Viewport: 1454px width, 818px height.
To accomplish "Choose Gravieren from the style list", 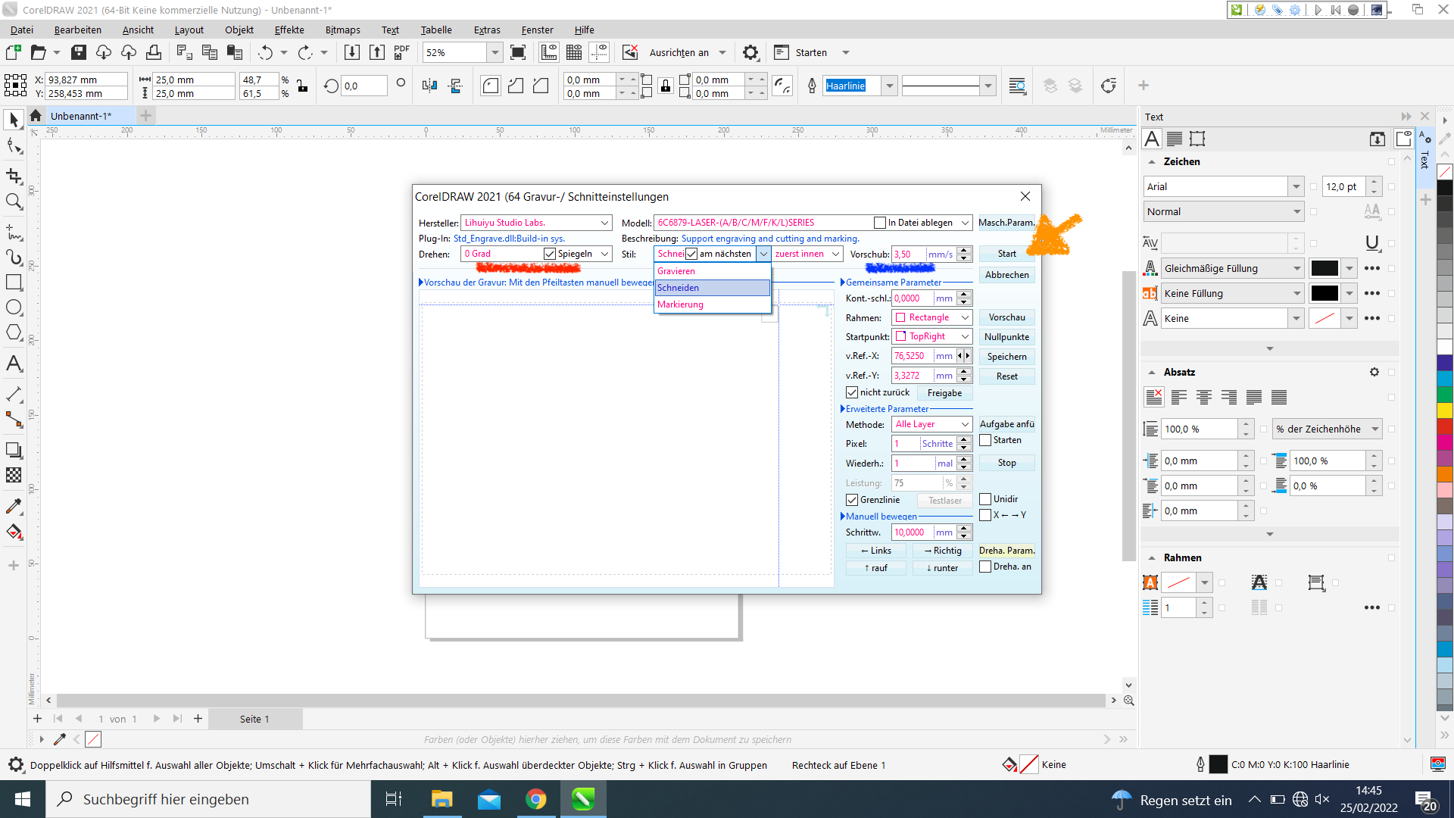I will click(x=676, y=271).
